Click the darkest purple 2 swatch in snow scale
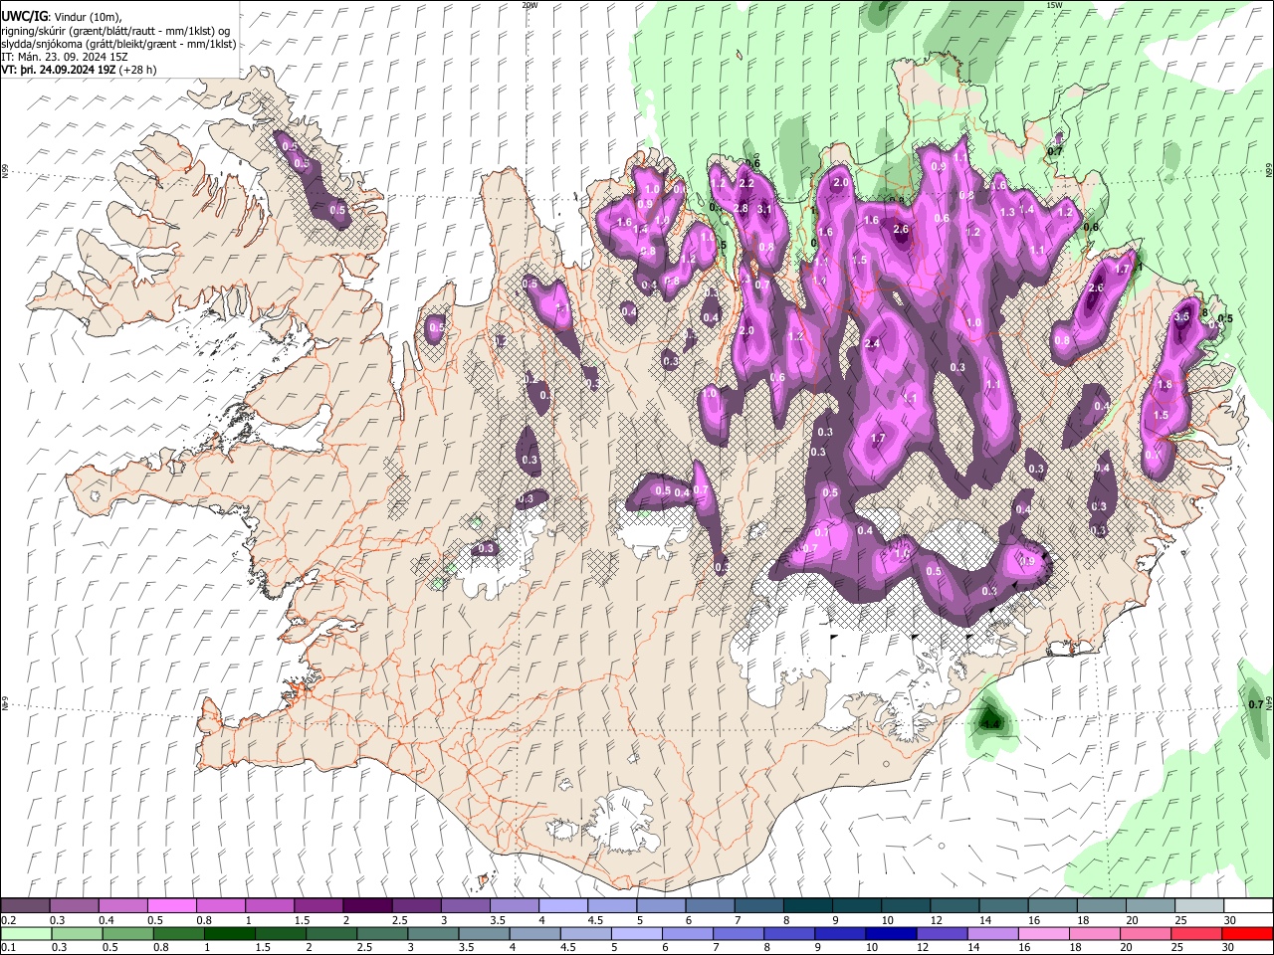Screen dimensions: 1274x955 pyautogui.click(x=367, y=905)
